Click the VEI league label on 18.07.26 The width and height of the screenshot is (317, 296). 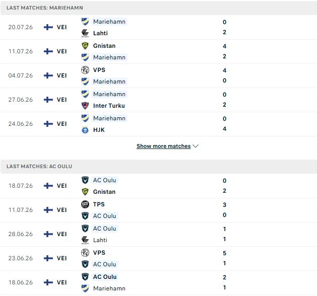[61, 186]
